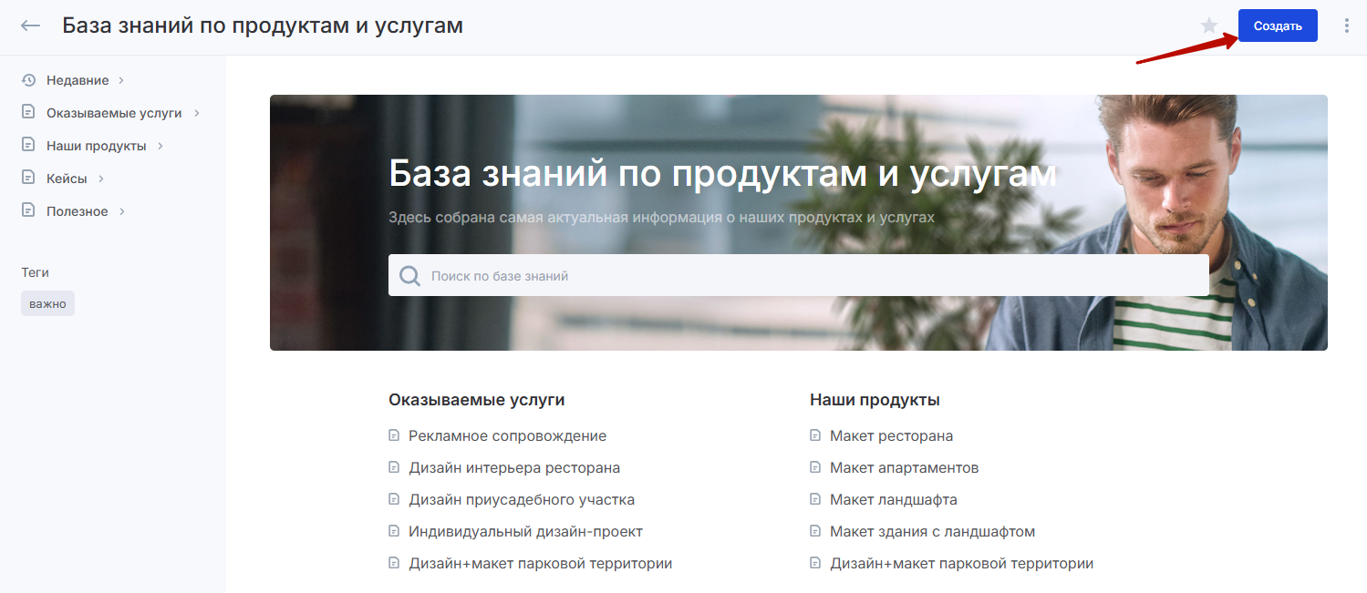Click the back arrow icon
This screenshot has width=1367, height=593.
pyautogui.click(x=31, y=26)
